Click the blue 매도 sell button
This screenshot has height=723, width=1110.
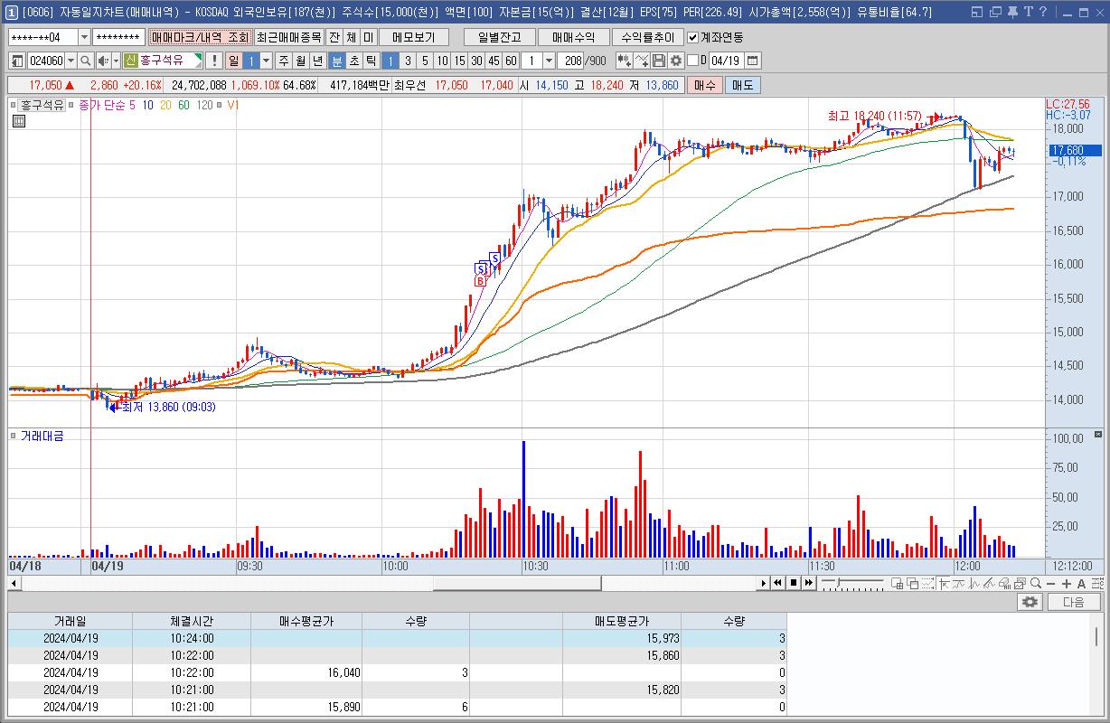[743, 85]
